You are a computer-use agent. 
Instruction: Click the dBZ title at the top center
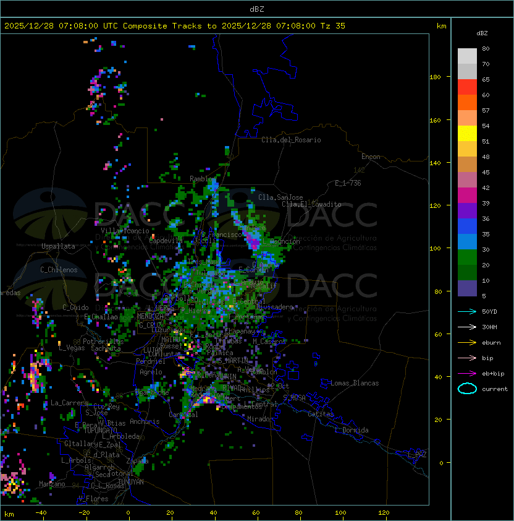click(257, 9)
